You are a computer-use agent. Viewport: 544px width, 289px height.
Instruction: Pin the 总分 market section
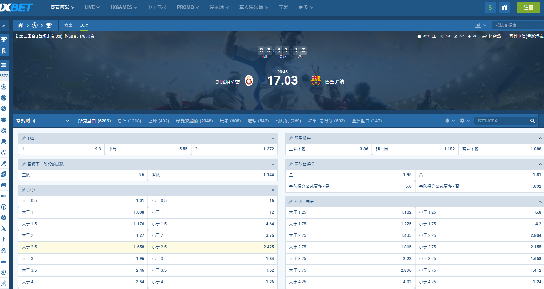click(x=24, y=190)
